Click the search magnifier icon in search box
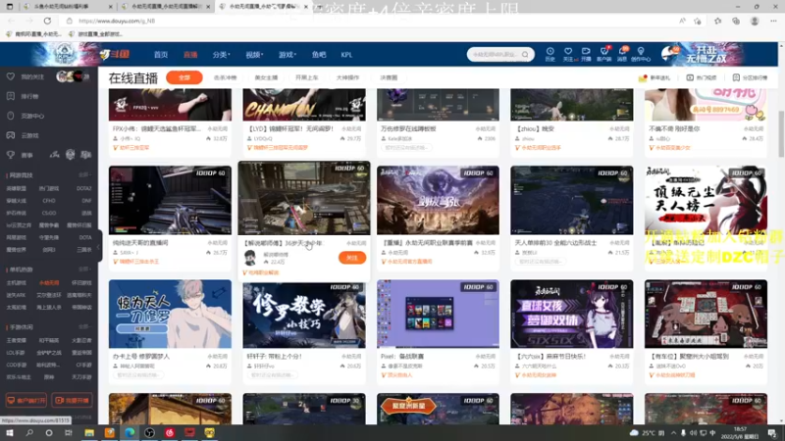 click(x=525, y=55)
